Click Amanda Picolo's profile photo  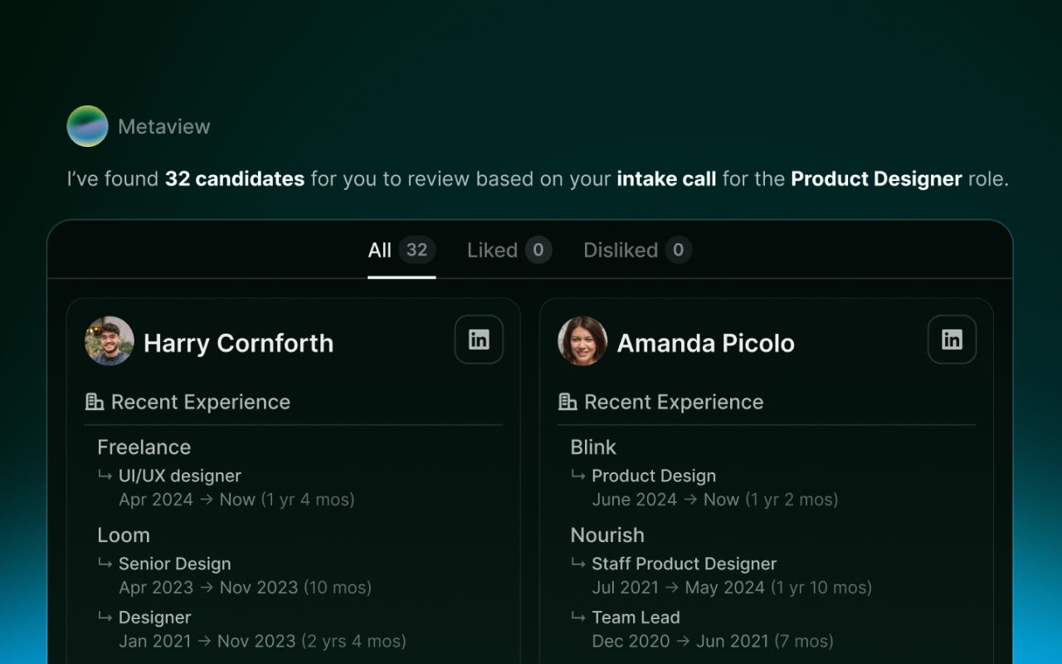click(582, 341)
